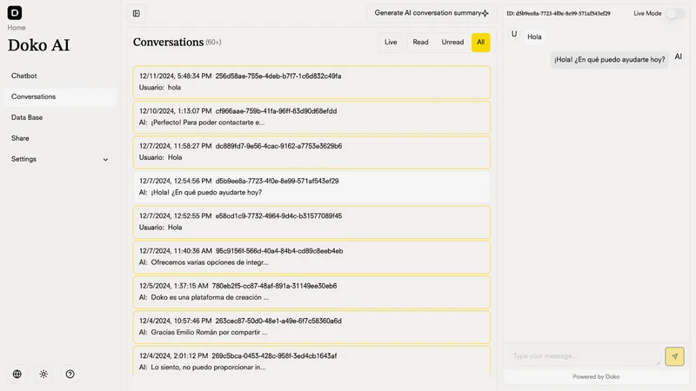Toggle the Live Mode switch
Image resolution: width=696 pixels, height=391 pixels.
675,14
